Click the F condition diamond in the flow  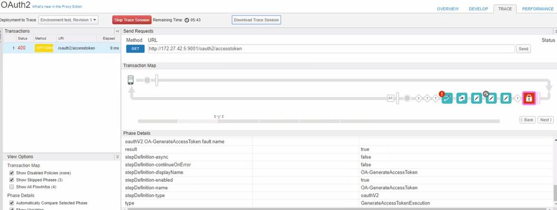coord(419,98)
